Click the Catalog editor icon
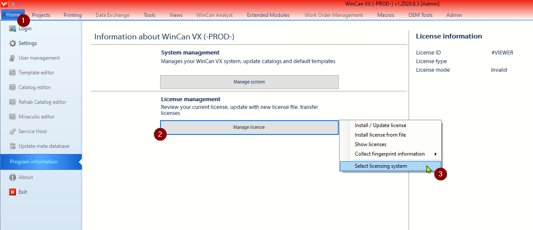This screenshot has height=230, width=533. (x=13, y=87)
